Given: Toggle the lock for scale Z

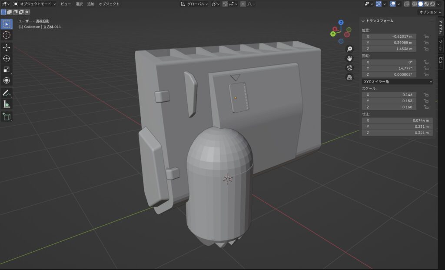Looking at the screenshot, I should tap(426, 107).
